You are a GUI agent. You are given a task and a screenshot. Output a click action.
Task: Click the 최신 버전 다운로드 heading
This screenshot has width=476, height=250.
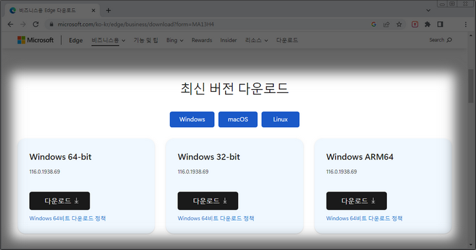tap(235, 88)
